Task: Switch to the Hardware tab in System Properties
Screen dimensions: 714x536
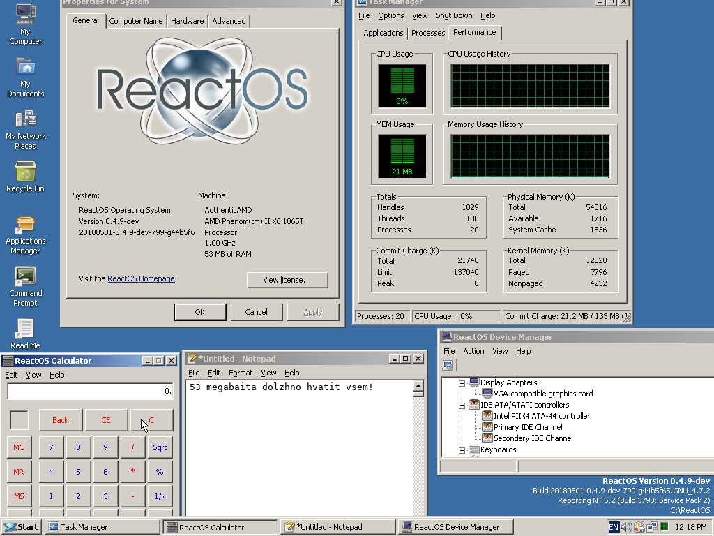Action: pyautogui.click(x=187, y=21)
